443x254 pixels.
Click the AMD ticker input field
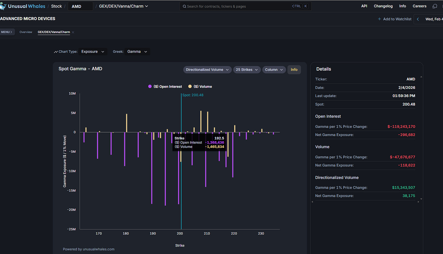click(80, 6)
